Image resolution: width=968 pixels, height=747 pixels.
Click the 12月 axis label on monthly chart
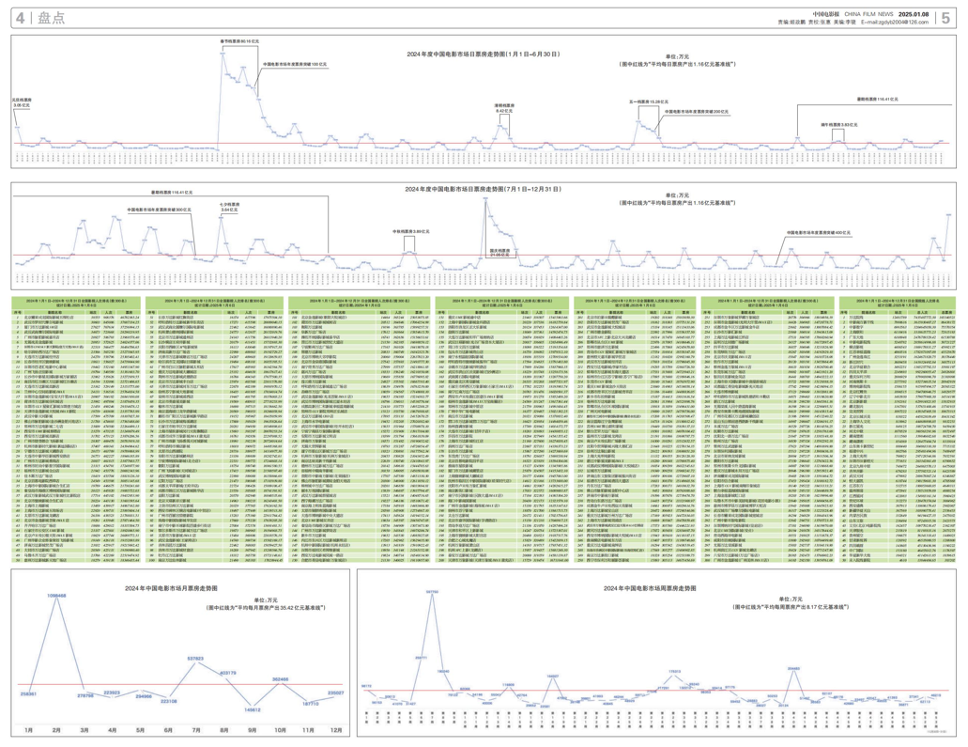(x=335, y=730)
